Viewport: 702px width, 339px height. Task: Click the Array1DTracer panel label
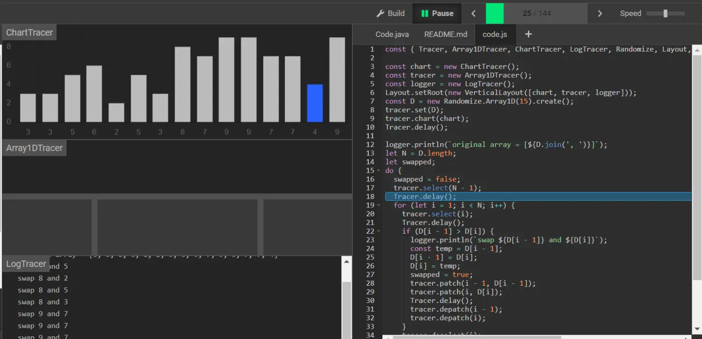pos(34,148)
